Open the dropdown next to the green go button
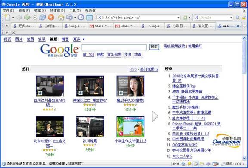248x168 pixels. [189, 17]
